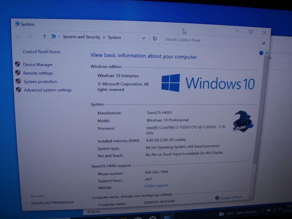The height and width of the screenshot is (219, 292).
Task: Click the Forward navigation arrow
Action: [29, 37]
